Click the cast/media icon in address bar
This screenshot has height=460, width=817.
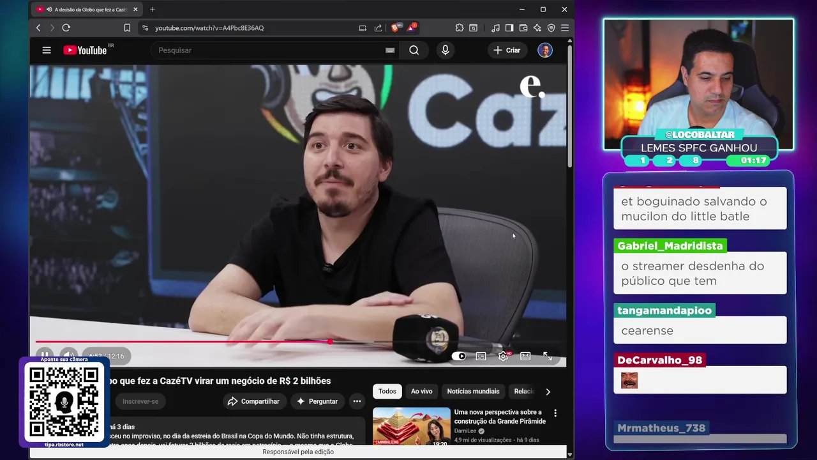363,28
